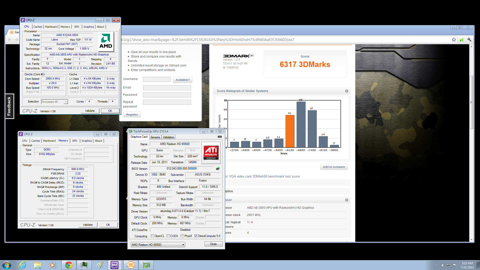Uncheck the DirectCompute 5.0 checkbox
The image size is (480, 270).
(196, 236)
